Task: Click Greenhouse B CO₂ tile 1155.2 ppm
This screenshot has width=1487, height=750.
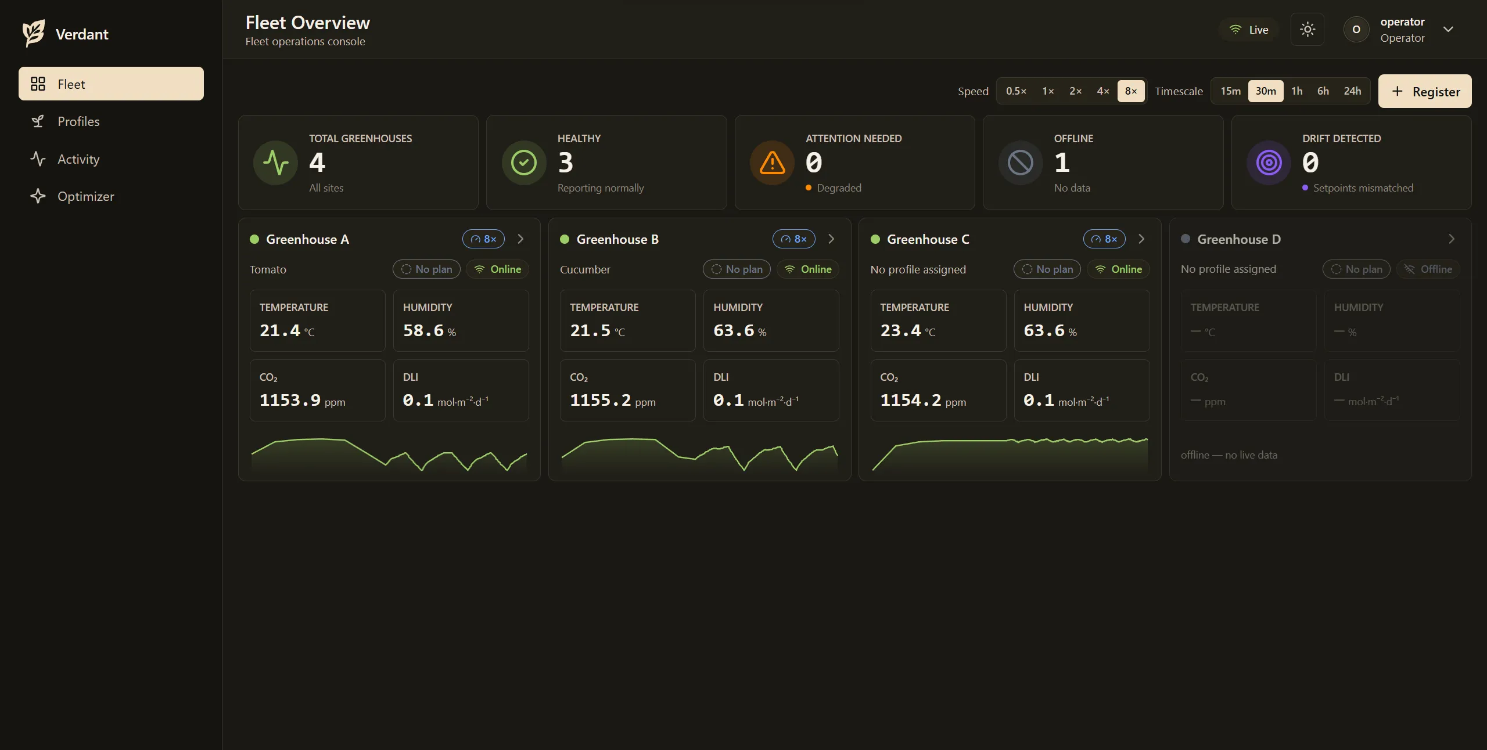Action: (627, 390)
